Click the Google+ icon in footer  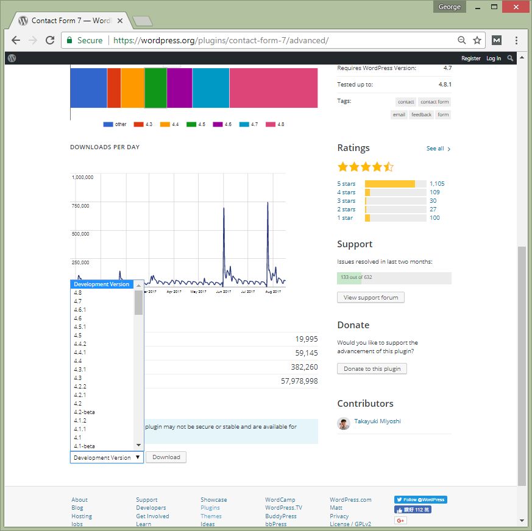[x=400, y=520]
